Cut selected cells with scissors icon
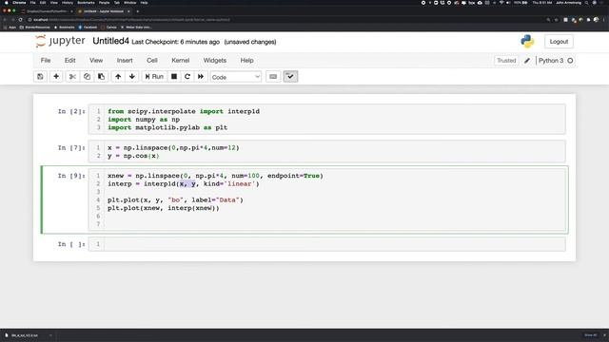The width and height of the screenshot is (609, 342). coord(72,76)
